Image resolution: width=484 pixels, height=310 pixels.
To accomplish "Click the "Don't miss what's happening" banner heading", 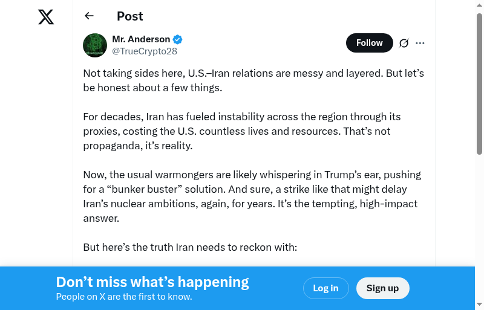I will (152, 282).
